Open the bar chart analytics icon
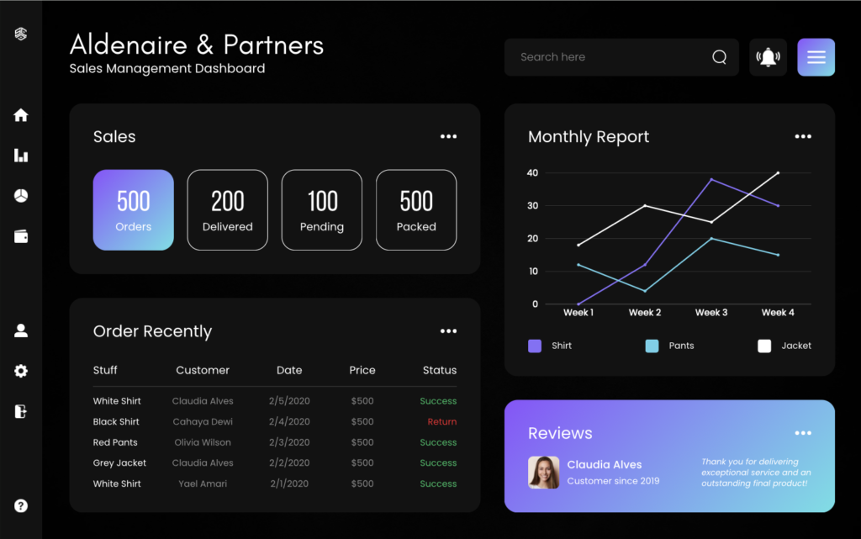This screenshot has height=539, width=861. (x=21, y=156)
